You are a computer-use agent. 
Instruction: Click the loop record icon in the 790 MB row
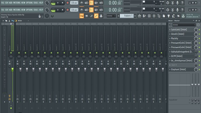[x=101, y=3]
